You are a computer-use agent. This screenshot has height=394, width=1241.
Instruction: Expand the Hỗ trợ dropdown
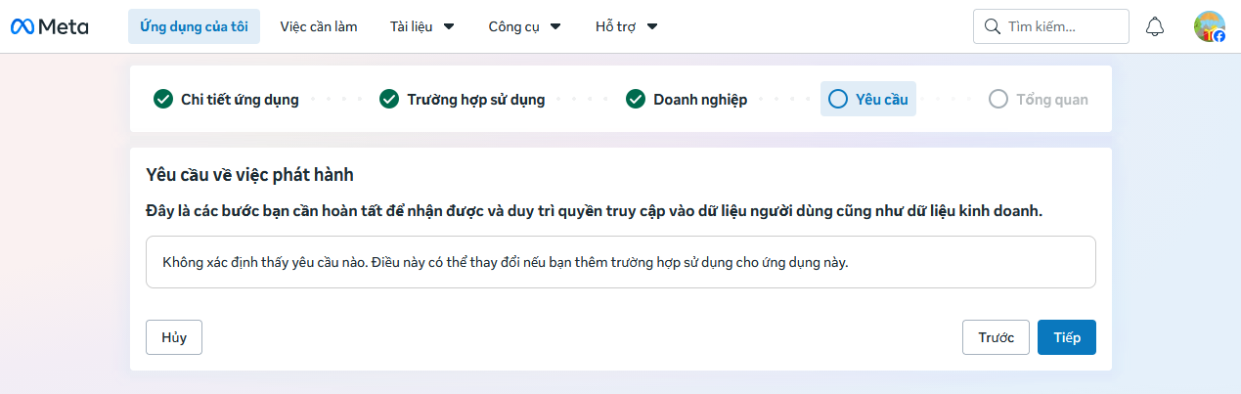pyautogui.click(x=626, y=26)
